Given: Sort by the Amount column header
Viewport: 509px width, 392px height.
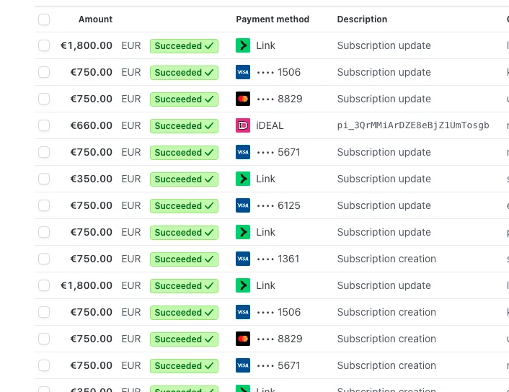Looking at the screenshot, I should [x=95, y=19].
